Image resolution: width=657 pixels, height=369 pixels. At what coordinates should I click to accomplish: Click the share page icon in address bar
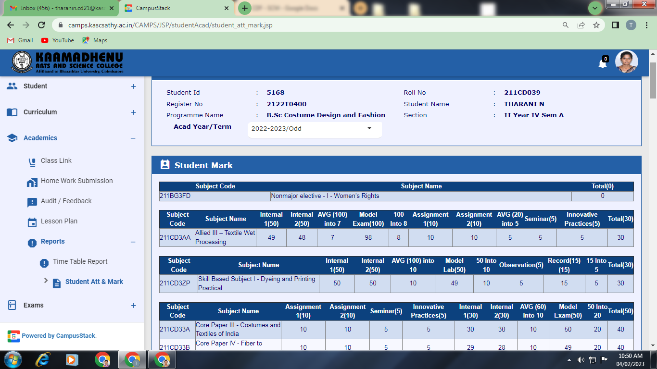tap(581, 25)
